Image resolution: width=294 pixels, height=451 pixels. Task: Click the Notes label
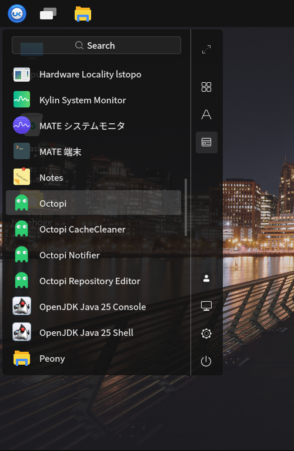click(x=51, y=178)
